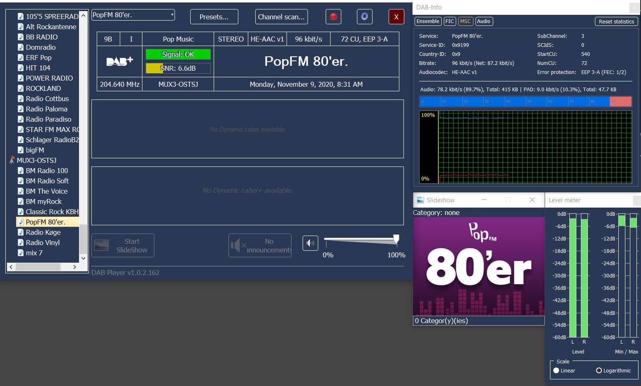The height and width of the screenshot is (386, 641).
Task: Click the Reset statistics button
Action: [x=616, y=21]
